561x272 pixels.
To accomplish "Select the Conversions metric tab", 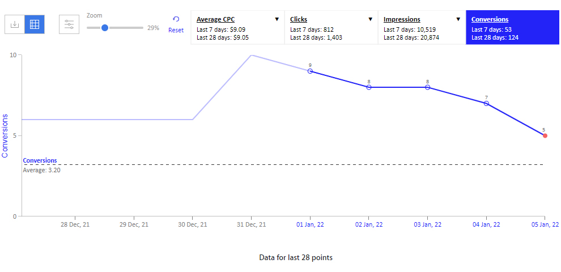I will point(512,28).
